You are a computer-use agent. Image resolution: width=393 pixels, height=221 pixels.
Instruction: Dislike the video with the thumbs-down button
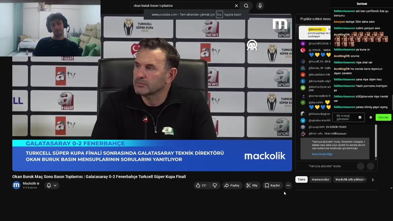click(x=215, y=185)
